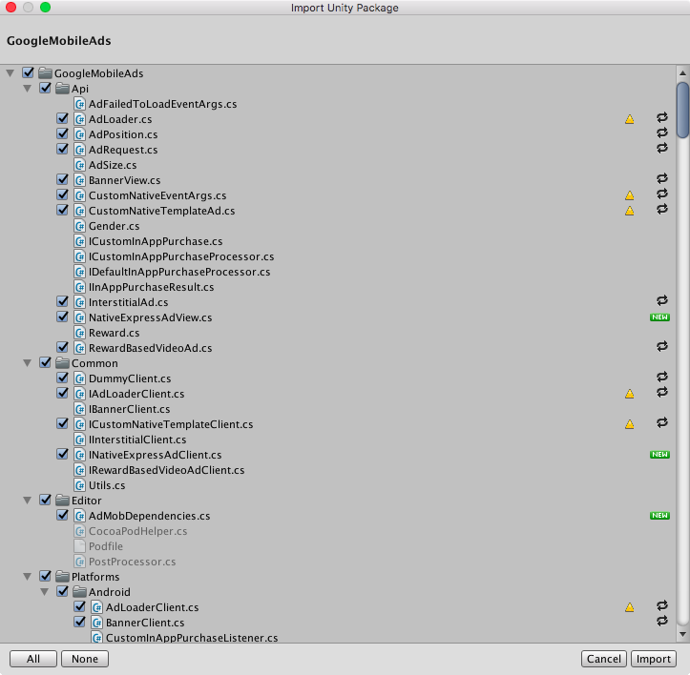
Task: Click the refresh icon on the DummyClient.cs row
Action: tap(661, 377)
